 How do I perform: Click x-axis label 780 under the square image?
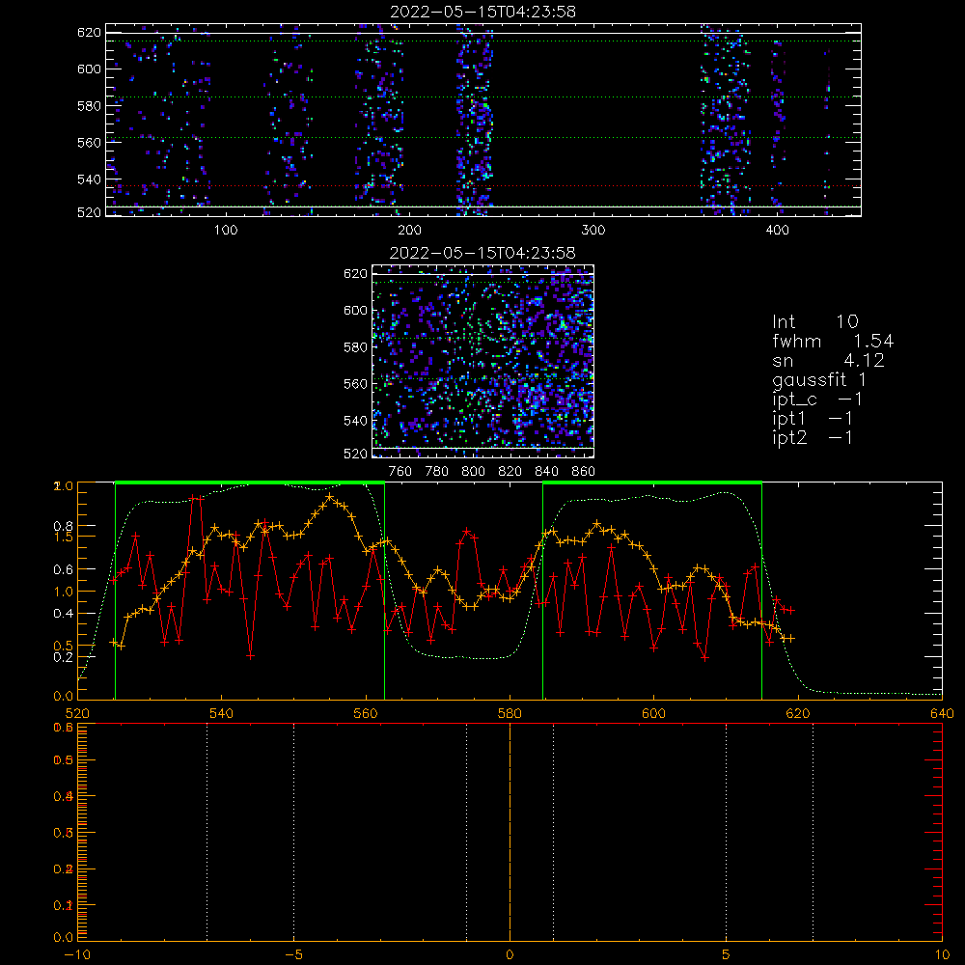pos(437,472)
